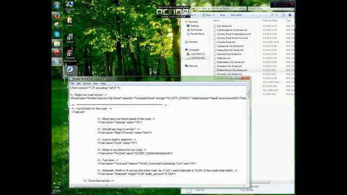Click the Notepad title bar icon
347x195 pixels.
71,79
